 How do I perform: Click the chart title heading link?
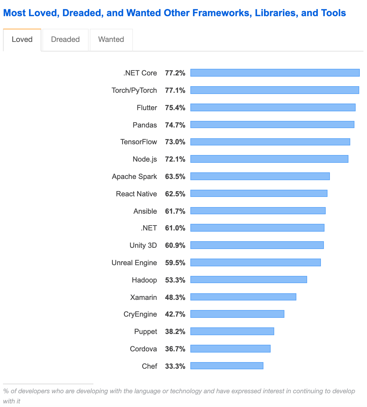[x=174, y=13]
